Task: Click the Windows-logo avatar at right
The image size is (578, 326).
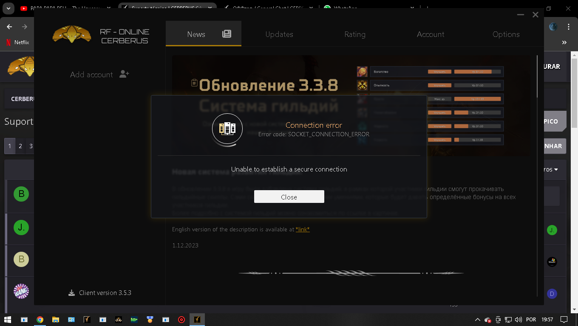Action: click(552, 262)
